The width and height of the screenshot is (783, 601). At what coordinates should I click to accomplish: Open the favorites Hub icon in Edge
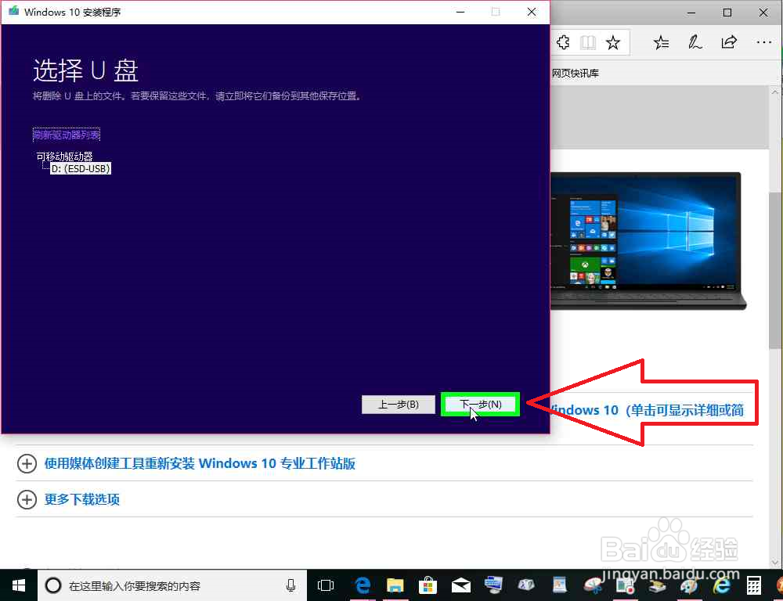coord(660,42)
